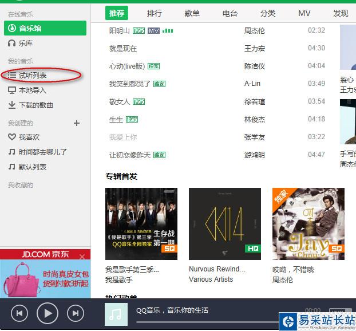Switch to the 分类 tab
Image resolution: width=356 pixels, height=331 pixels.
268,13
